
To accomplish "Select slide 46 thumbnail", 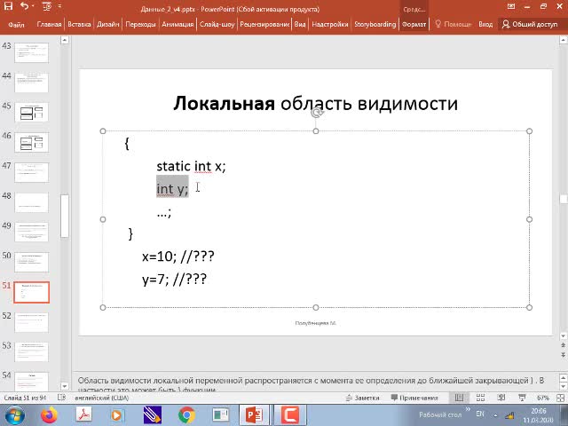I will click(32, 142).
